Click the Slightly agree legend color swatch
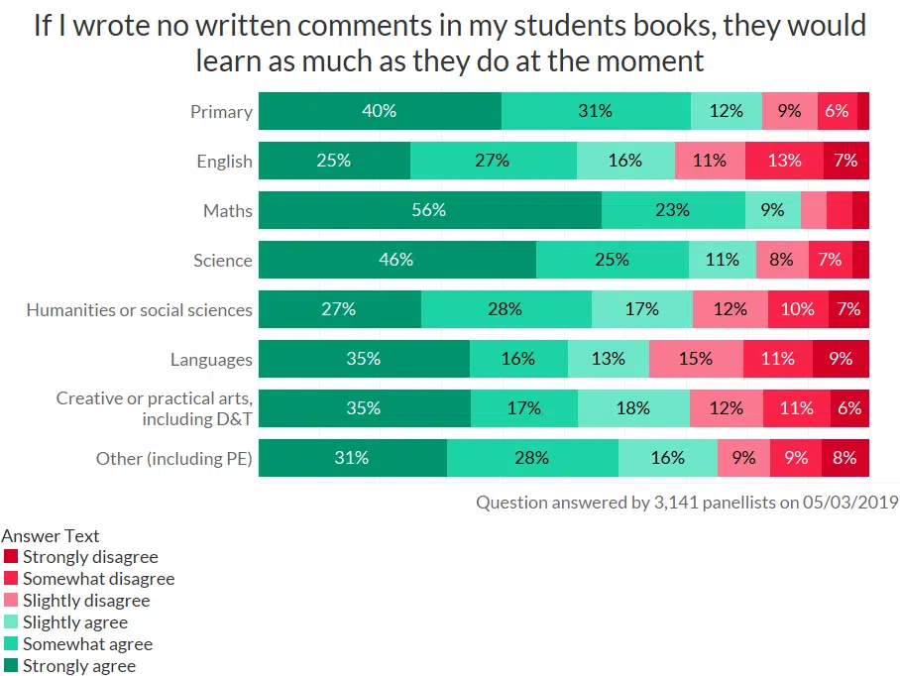The image size is (900, 676). 11,622
